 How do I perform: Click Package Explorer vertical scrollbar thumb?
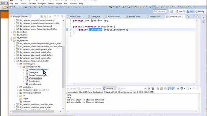(x=63, y=67)
